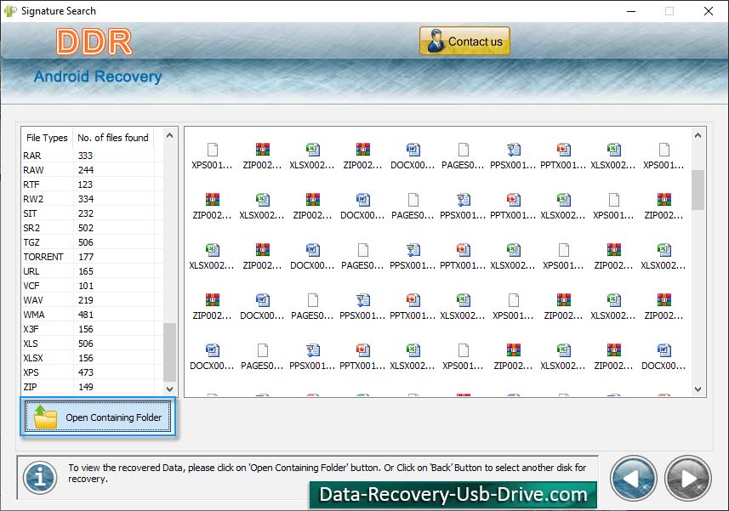Click the count 481 for WMA
This screenshot has height=511, width=729.
86,315
